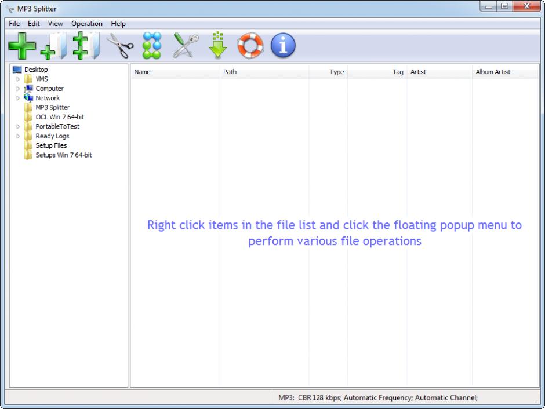Viewport: 545px width, 409px height.
Task: Click the large green plus add files icon
Action: (x=22, y=46)
